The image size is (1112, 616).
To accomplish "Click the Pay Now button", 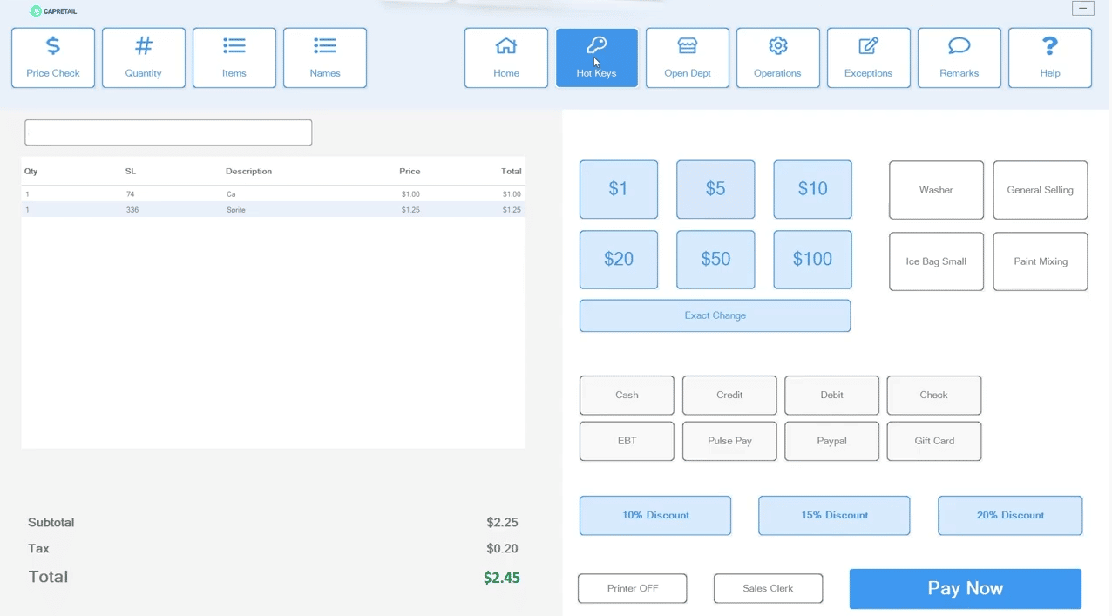I will (x=966, y=589).
